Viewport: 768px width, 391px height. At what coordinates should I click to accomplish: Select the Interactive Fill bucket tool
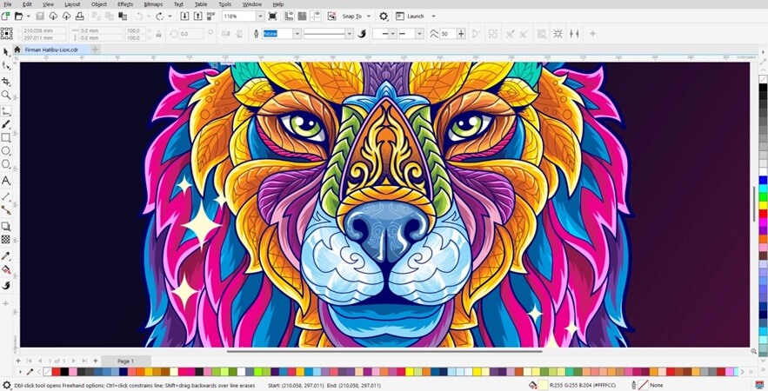click(6, 269)
